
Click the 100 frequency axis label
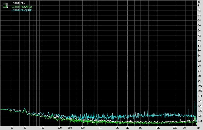click(42, 128)
